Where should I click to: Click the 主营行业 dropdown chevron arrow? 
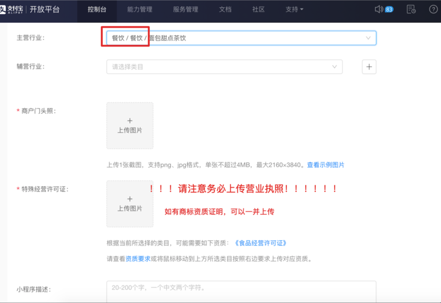click(x=368, y=38)
